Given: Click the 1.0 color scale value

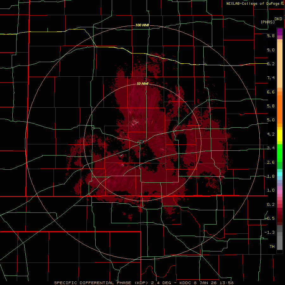Looking at the screenshot, I should coord(271,190).
